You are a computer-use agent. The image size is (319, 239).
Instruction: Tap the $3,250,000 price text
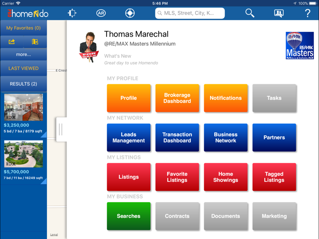16,125
